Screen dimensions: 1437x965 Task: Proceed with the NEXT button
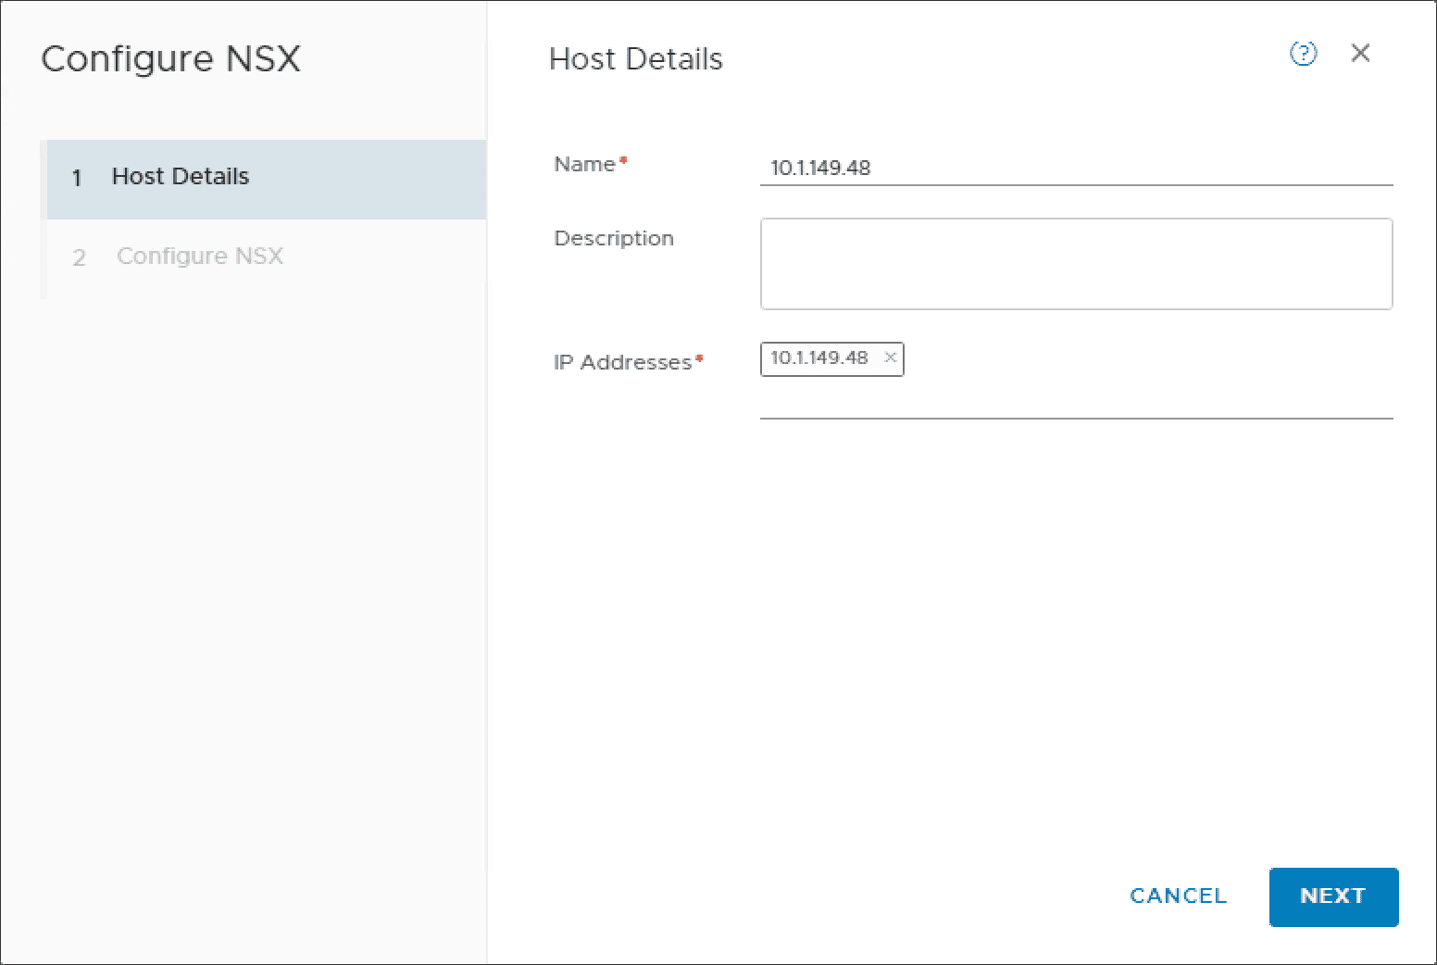pos(1333,896)
